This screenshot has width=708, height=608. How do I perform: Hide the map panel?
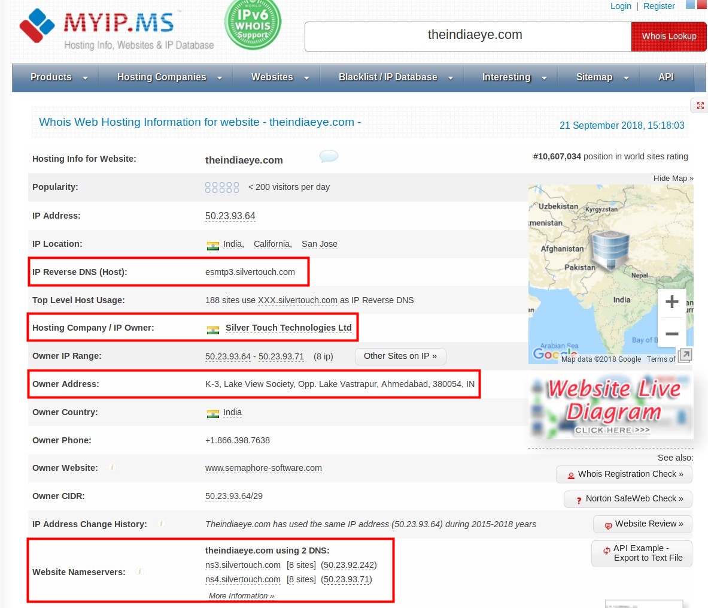(673, 179)
